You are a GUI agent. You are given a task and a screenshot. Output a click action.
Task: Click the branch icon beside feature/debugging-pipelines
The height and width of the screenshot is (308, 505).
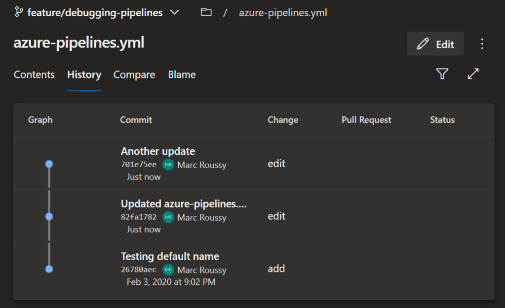(x=19, y=12)
